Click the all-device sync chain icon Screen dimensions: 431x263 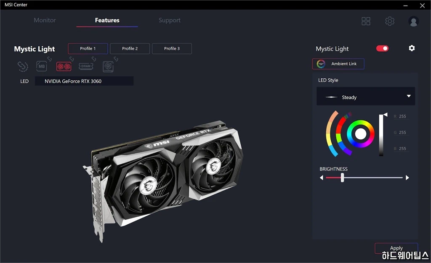click(x=23, y=66)
